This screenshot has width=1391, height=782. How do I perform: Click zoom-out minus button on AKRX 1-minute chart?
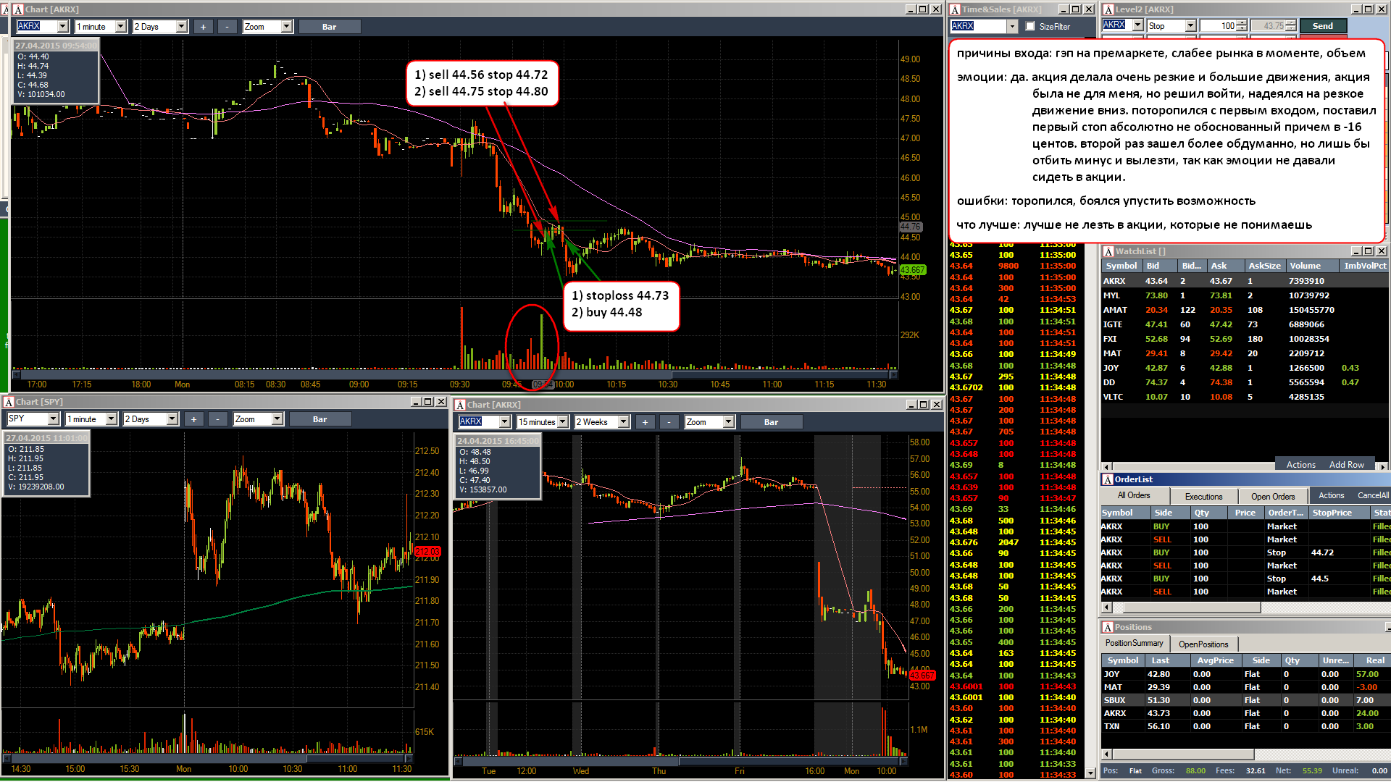(227, 27)
